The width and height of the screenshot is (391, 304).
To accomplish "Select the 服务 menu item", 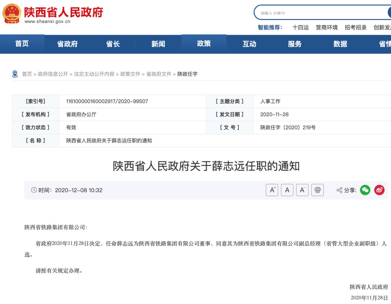I will point(294,44).
